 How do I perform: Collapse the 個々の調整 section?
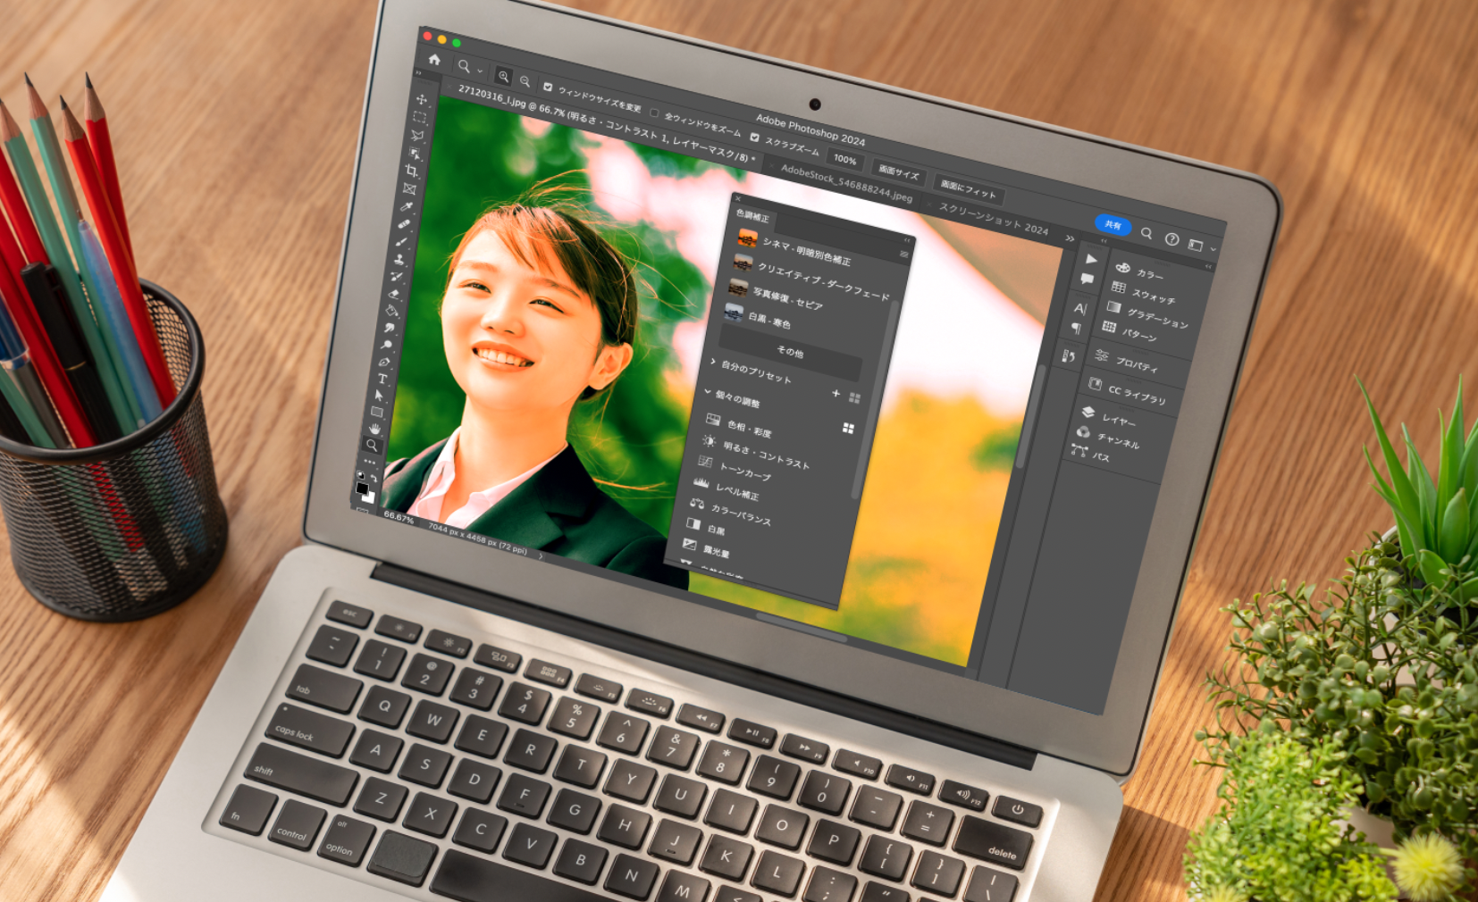(x=708, y=391)
